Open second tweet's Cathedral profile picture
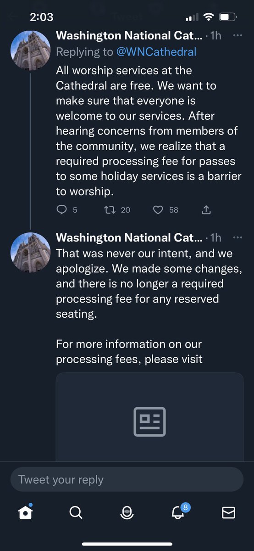This screenshot has width=254, height=551. point(31,252)
